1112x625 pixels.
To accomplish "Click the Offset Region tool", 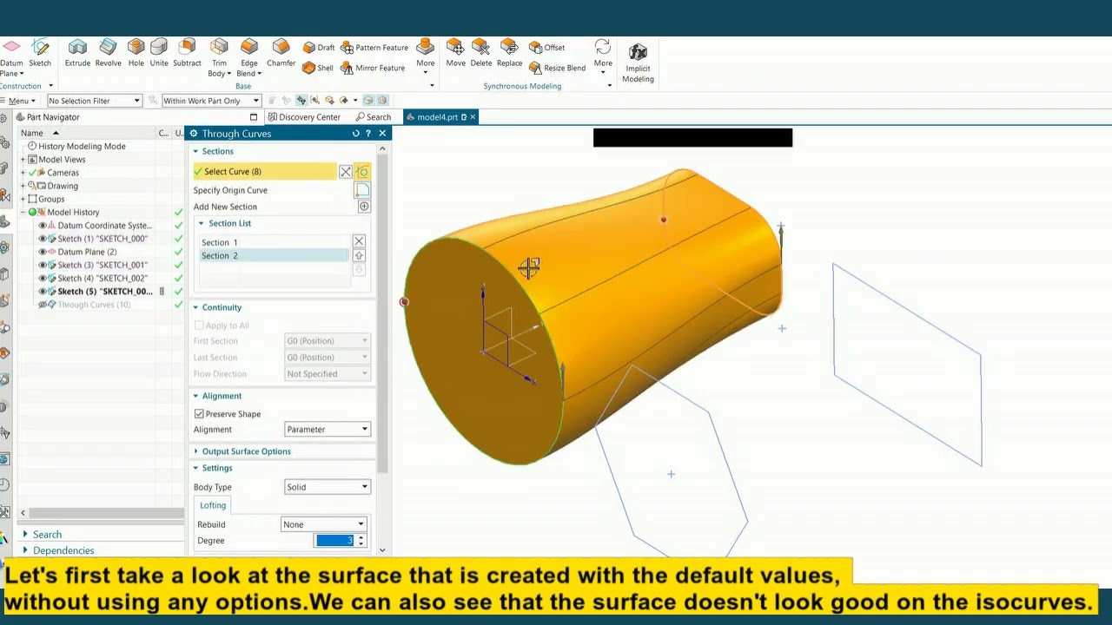I will [x=547, y=48].
